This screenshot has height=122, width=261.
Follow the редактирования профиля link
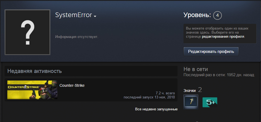(223, 37)
